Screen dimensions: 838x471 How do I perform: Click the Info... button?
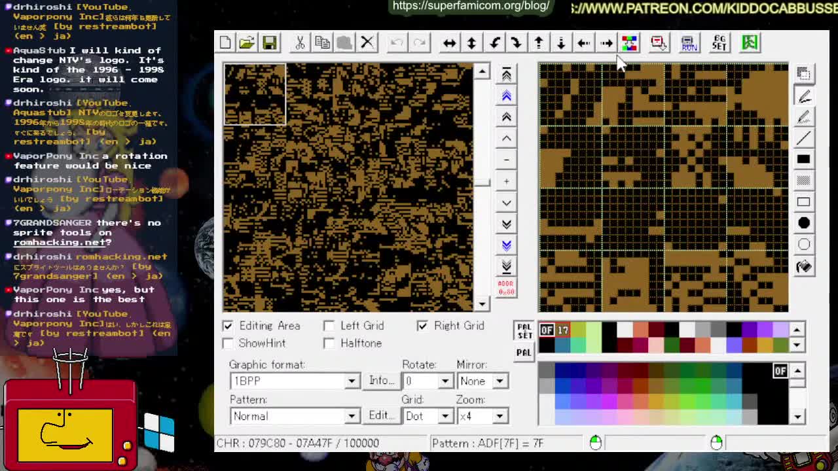(x=381, y=381)
